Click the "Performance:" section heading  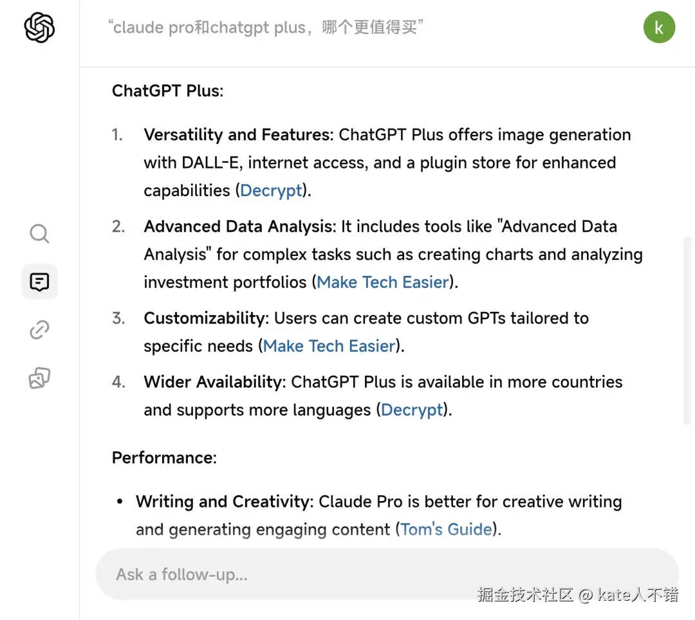tap(164, 458)
